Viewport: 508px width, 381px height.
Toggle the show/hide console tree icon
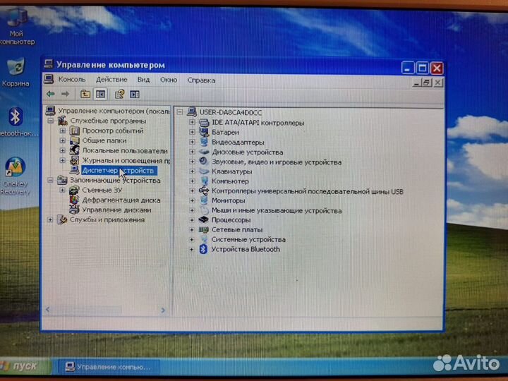click(101, 95)
